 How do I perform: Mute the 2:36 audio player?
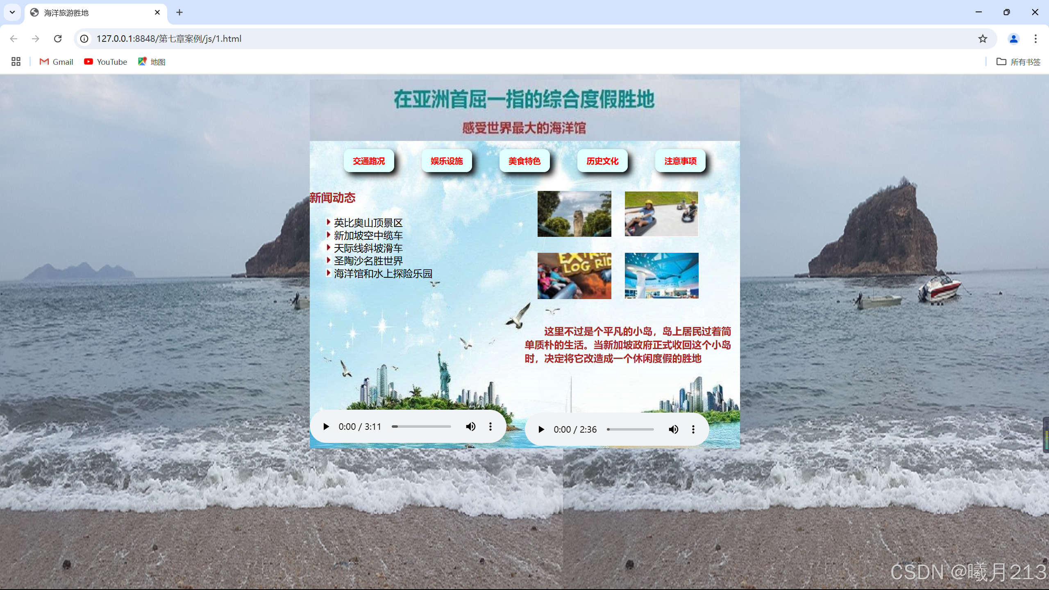tap(673, 429)
